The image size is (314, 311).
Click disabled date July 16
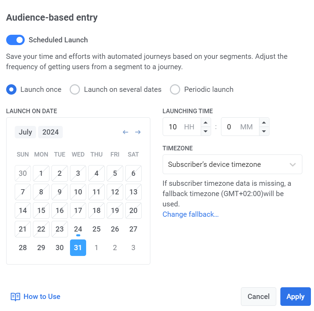point(60,211)
